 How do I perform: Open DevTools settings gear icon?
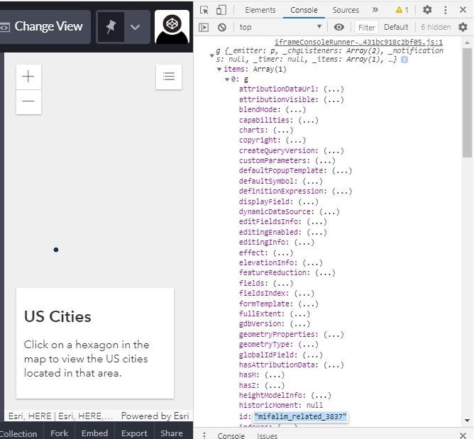(427, 10)
